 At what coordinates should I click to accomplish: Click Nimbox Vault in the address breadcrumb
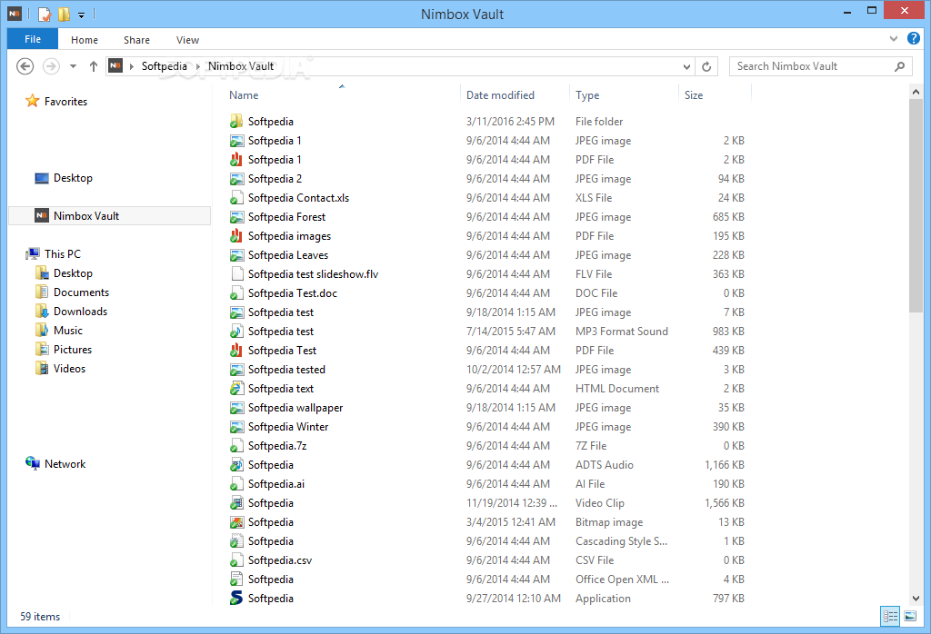tap(240, 65)
